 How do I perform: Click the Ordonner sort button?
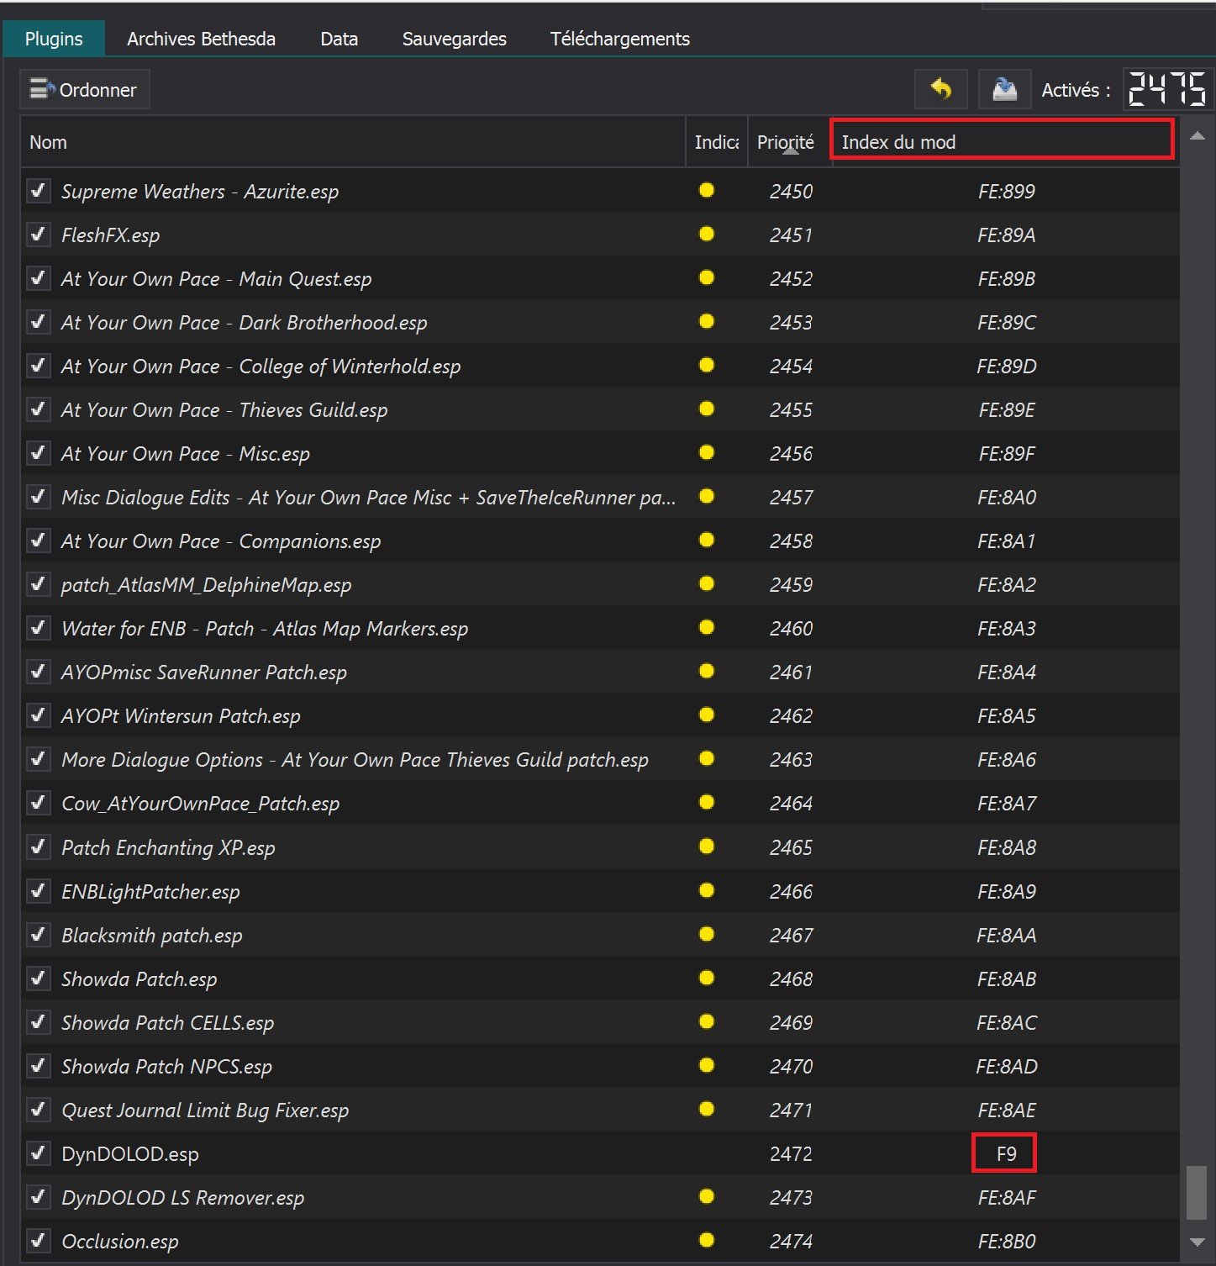pos(85,90)
